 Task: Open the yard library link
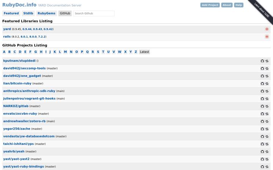coord(7,29)
